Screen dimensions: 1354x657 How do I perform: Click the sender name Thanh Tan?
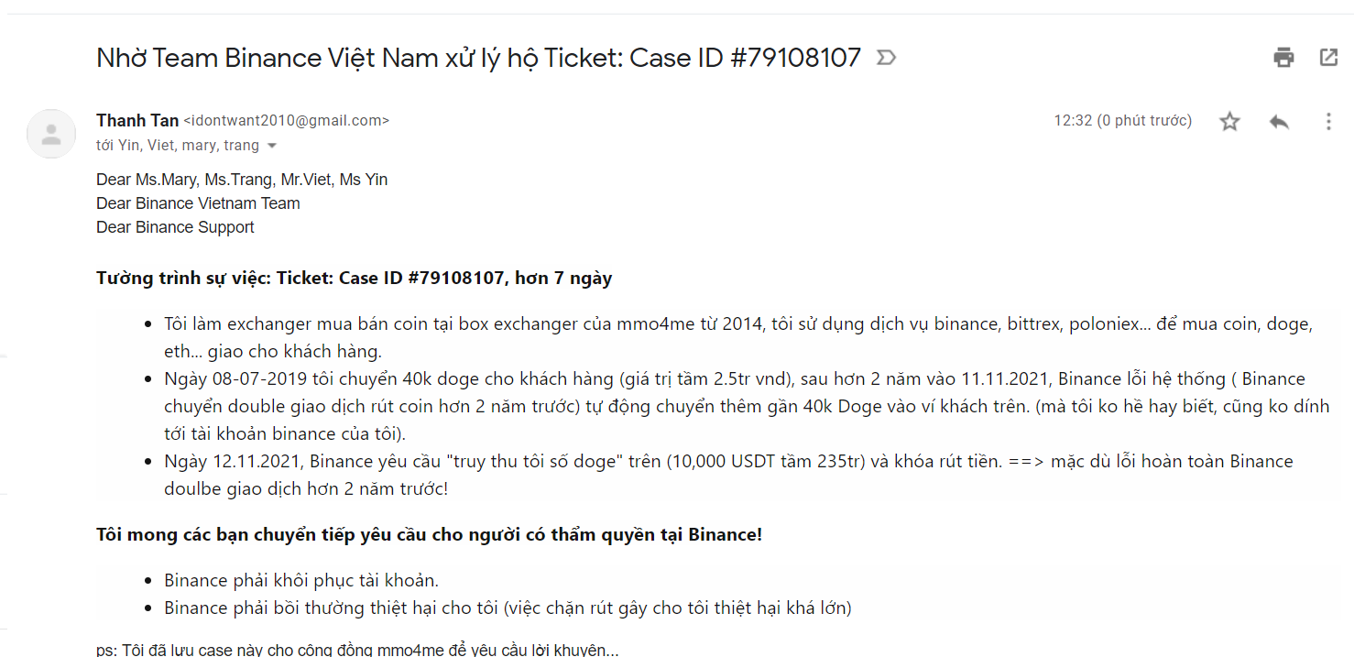coord(137,121)
